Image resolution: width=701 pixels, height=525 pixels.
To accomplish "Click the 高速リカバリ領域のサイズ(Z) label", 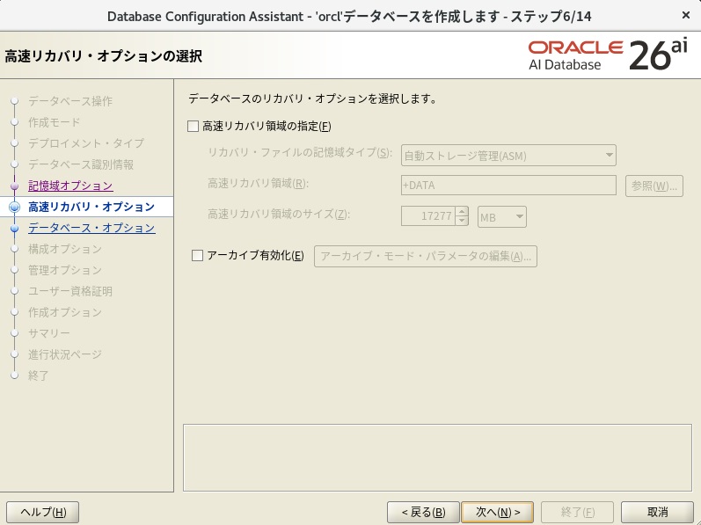I will click(x=279, y=214).
